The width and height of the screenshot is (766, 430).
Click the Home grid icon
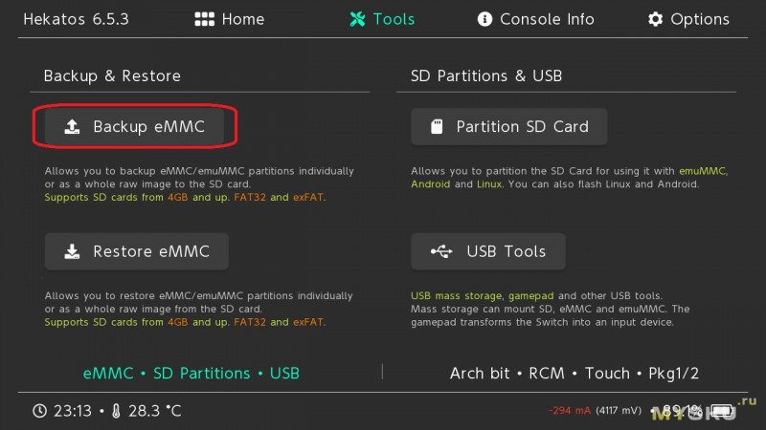pos(204,19)
